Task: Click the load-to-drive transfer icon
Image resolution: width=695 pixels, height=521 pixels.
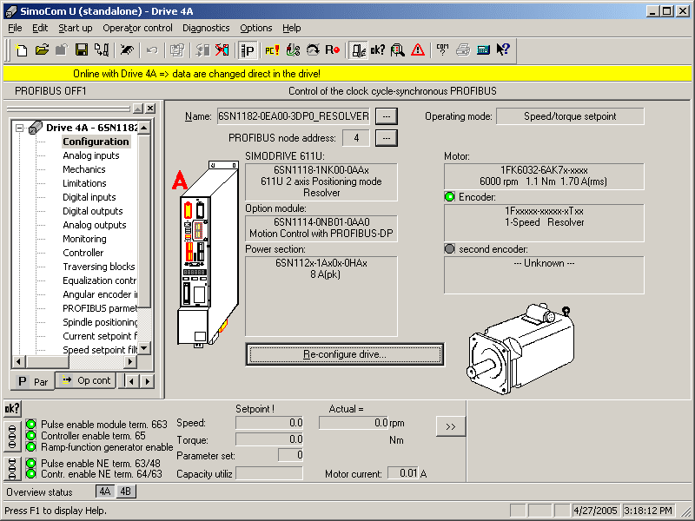Action: (102, 50)
